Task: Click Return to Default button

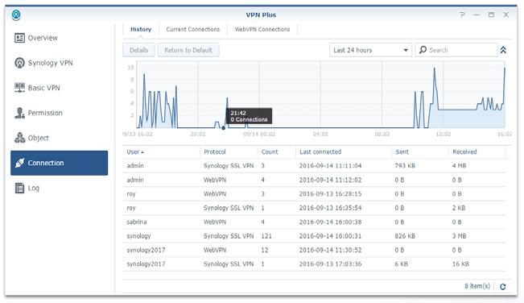Action: 188,50
